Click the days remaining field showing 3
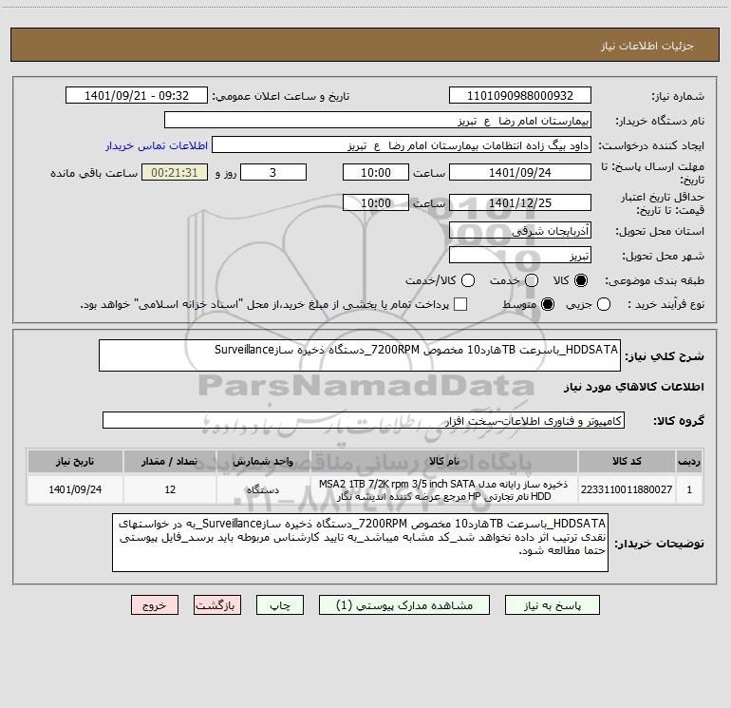 click(273, 172)
